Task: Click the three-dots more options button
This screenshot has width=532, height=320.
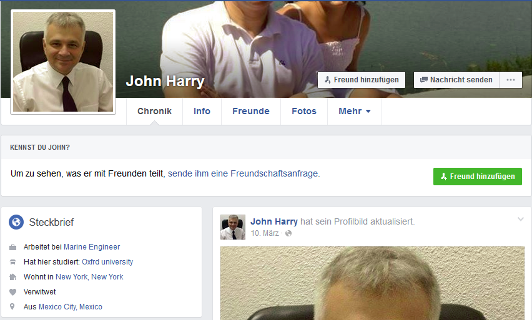Action: click(x=511, y=80)
